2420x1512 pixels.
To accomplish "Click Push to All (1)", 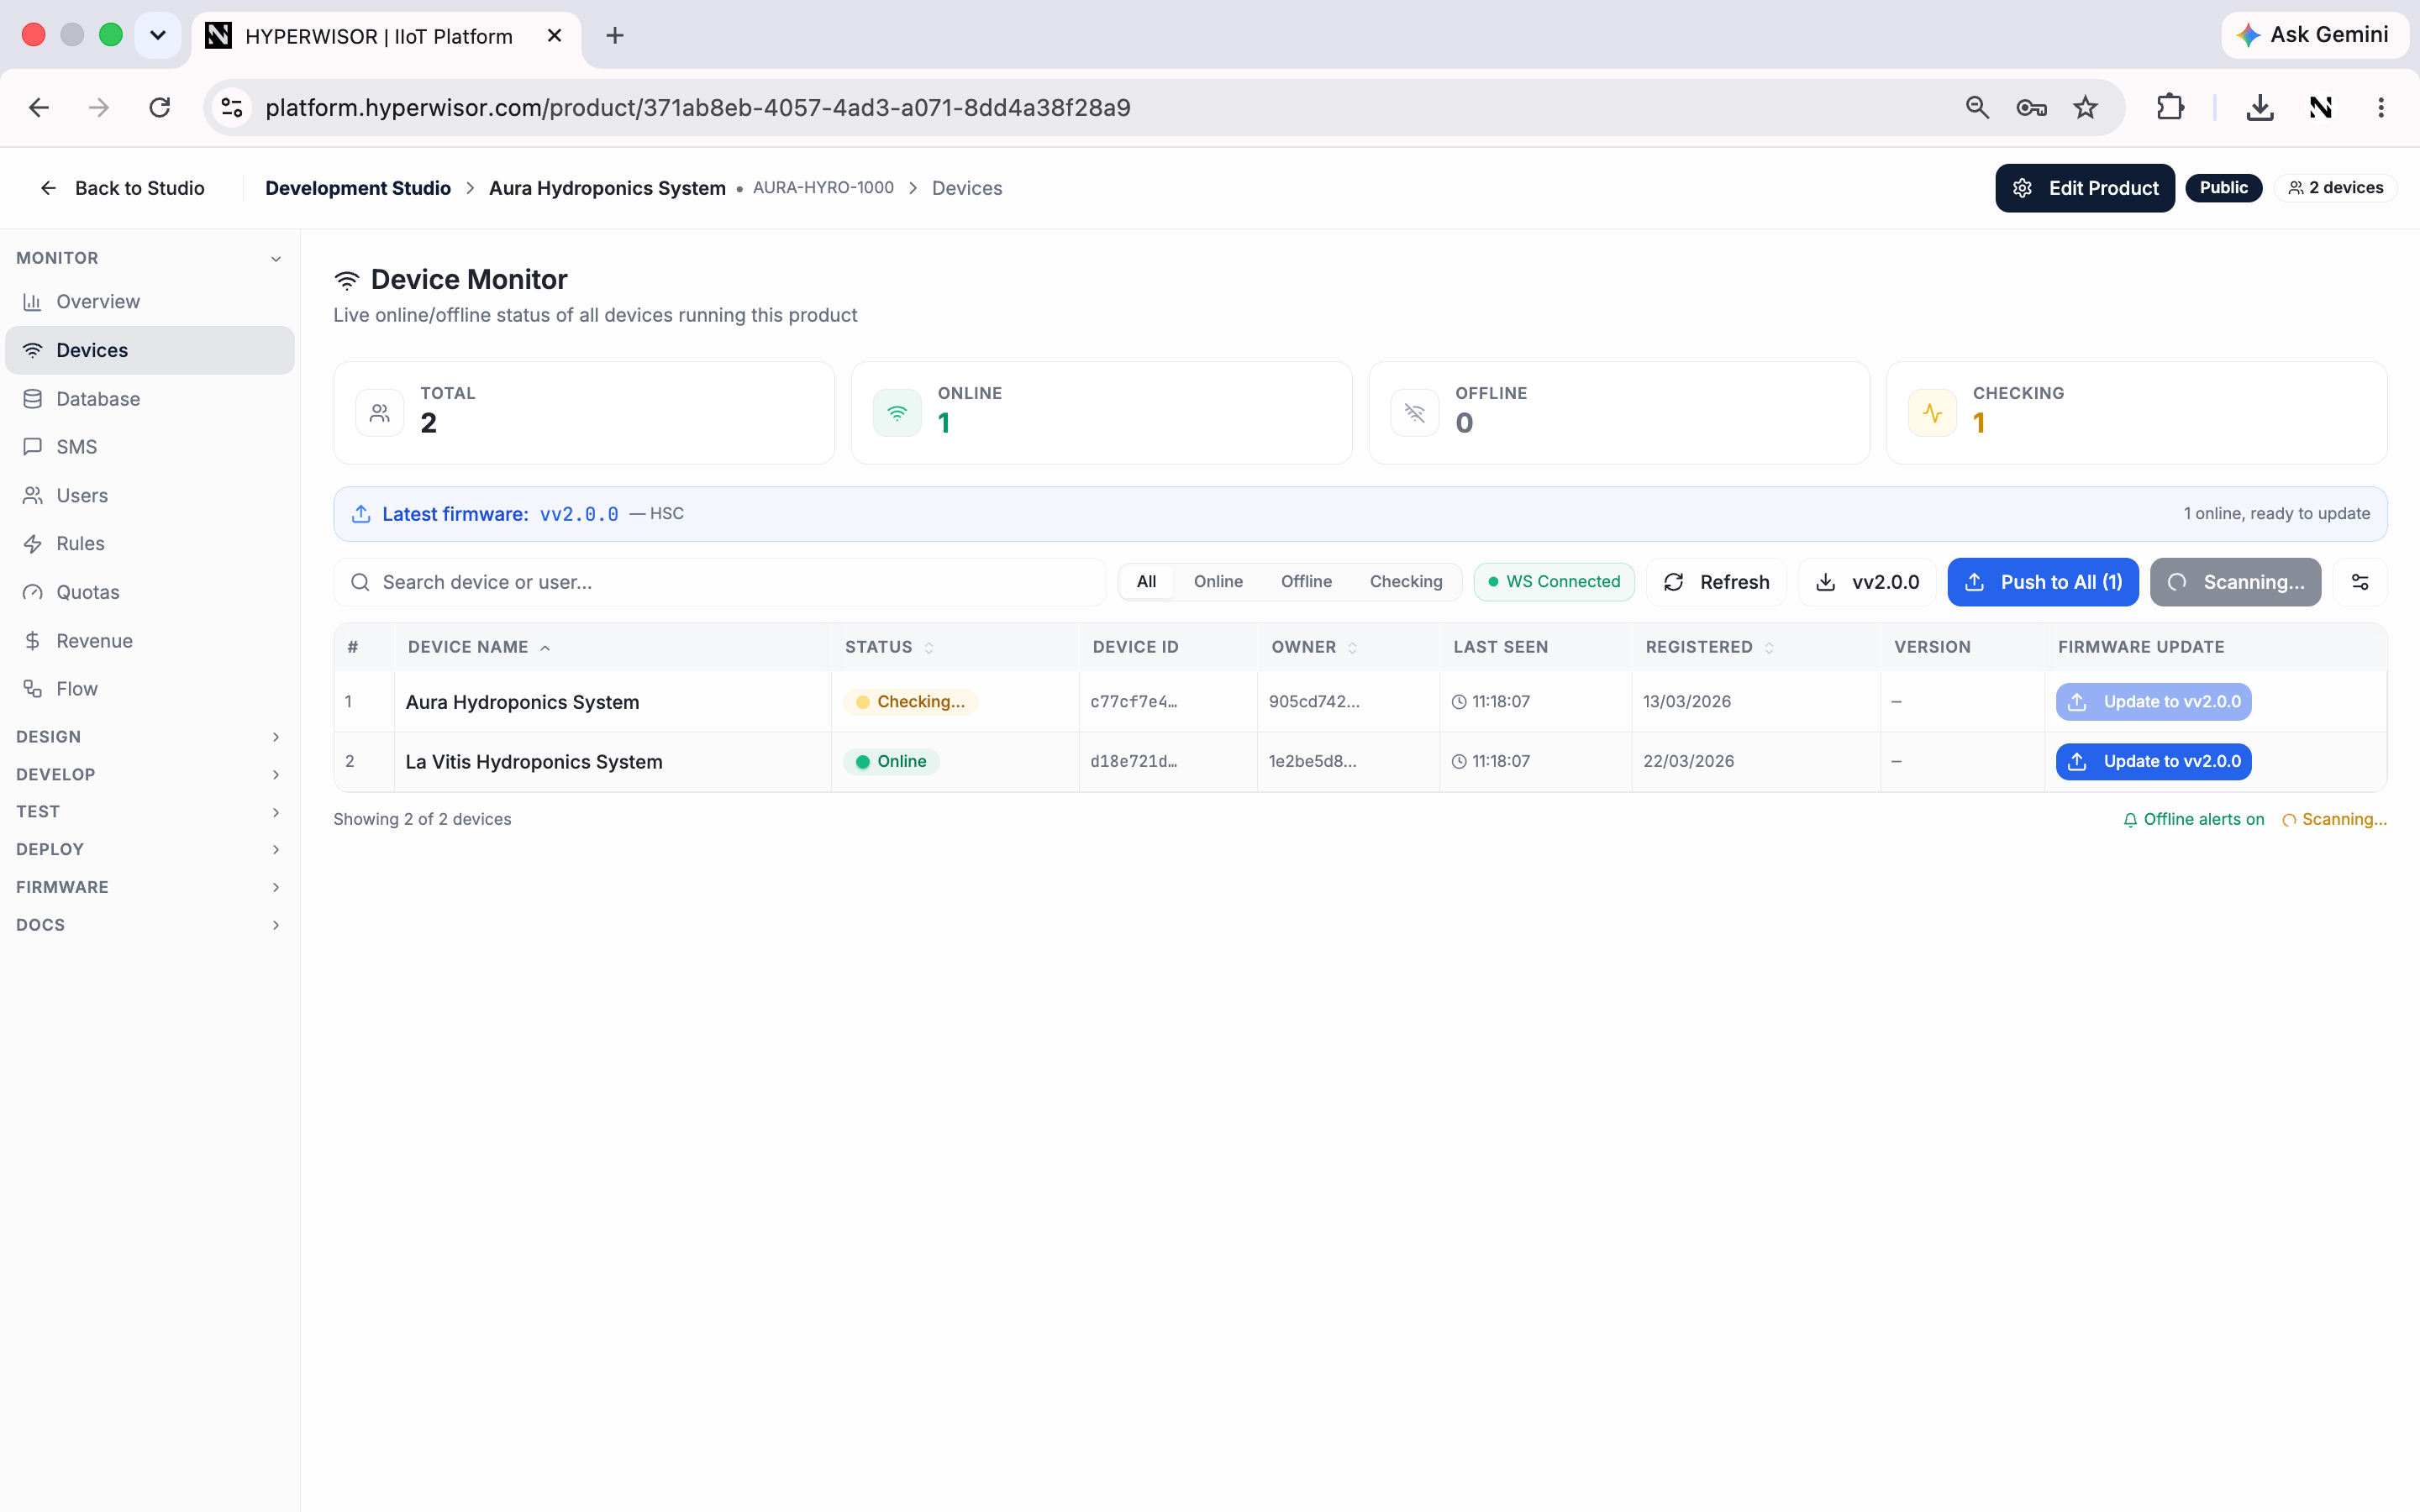I will click(x=2043, y=582).
